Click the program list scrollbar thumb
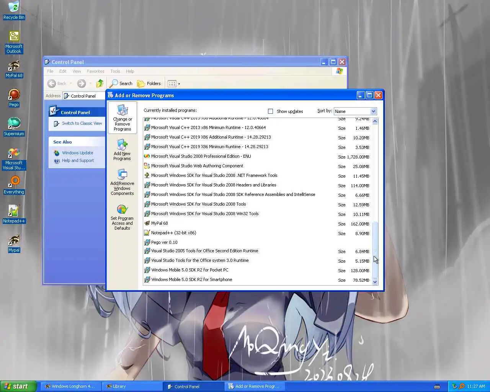The image size is (490, 392). click(x=375, y=250)
